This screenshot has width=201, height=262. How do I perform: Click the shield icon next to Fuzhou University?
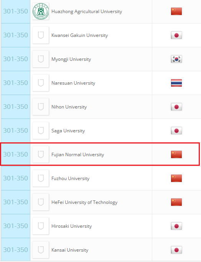[x=41, y=178]
